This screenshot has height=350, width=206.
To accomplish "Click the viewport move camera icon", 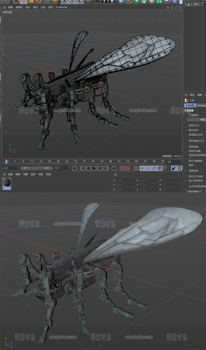I will 168,7.
